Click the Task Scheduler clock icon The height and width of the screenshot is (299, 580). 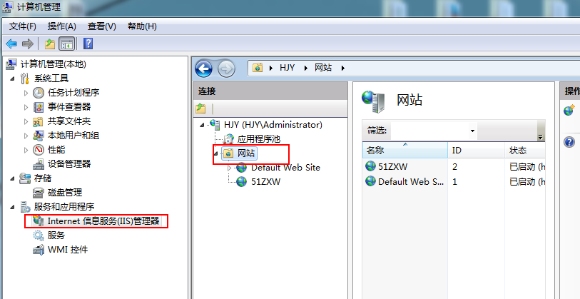pos(39,93)
